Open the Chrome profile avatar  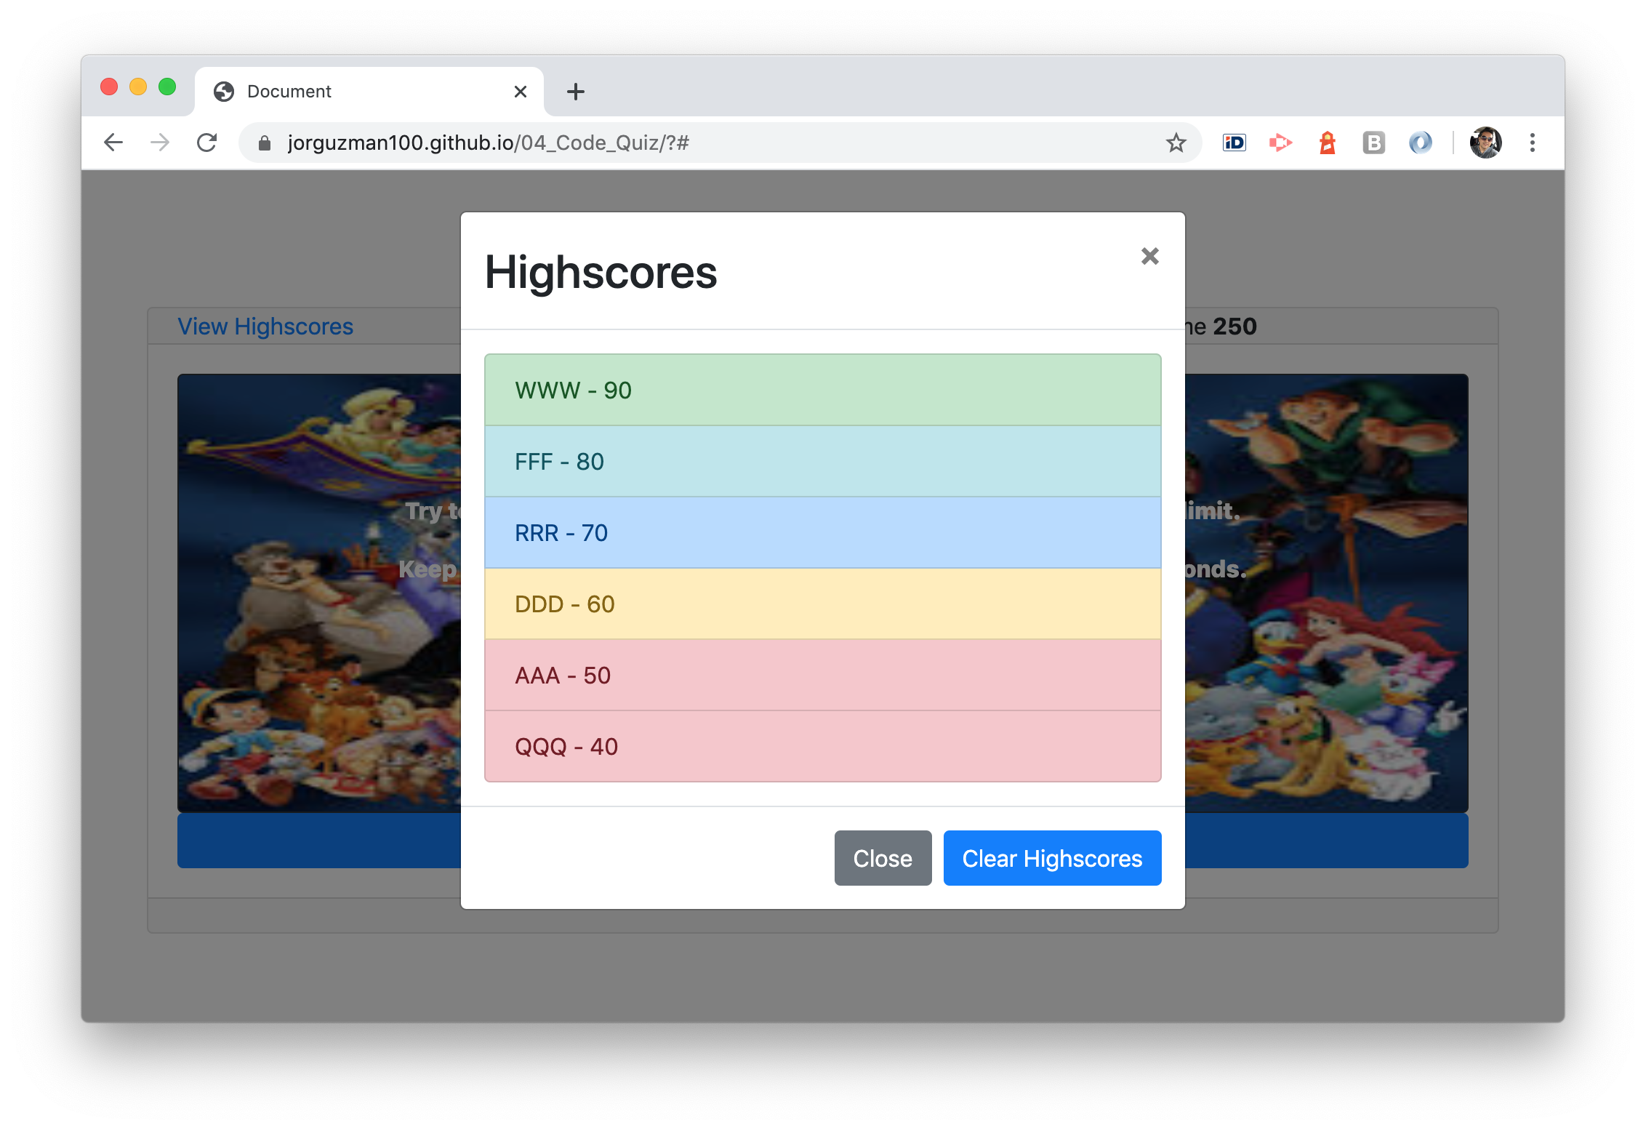[1485, 143]
